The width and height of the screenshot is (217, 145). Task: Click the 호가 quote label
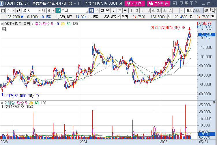(x=125, y=17)
